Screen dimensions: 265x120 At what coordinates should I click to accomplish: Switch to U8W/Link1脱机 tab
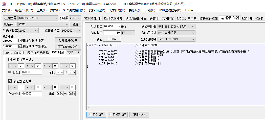pos(14,53)
